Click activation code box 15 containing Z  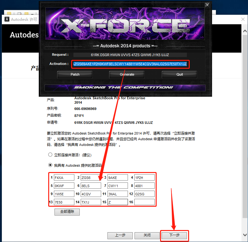118,202
